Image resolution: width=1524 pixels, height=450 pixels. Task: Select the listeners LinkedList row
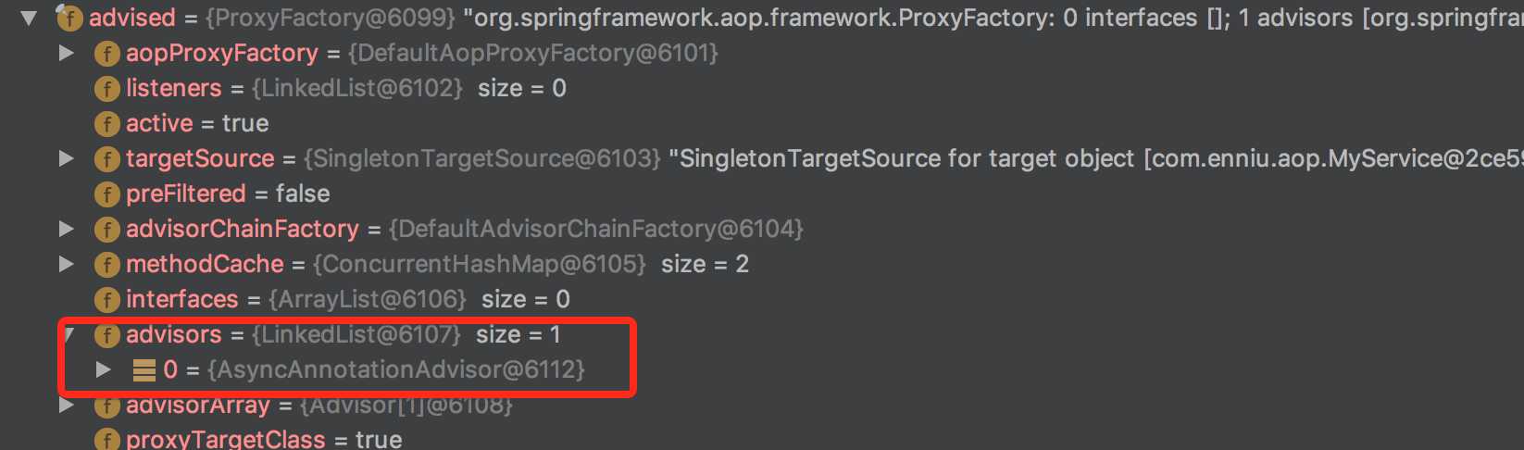pyautogui.click(x=331, y=88)
